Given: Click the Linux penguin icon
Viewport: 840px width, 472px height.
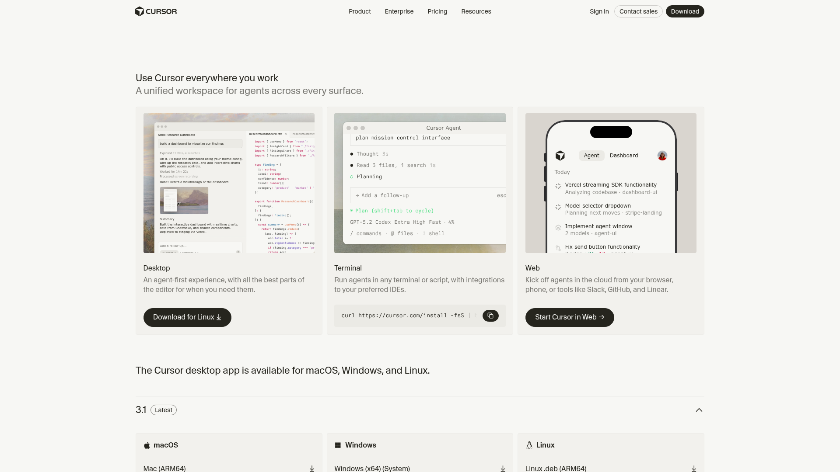Looking at the screenshot, I should pos(529,445).
